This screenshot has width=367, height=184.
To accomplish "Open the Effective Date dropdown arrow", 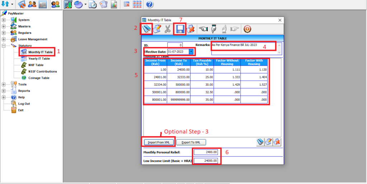I will pyautogui.click(x=191, y=52).
